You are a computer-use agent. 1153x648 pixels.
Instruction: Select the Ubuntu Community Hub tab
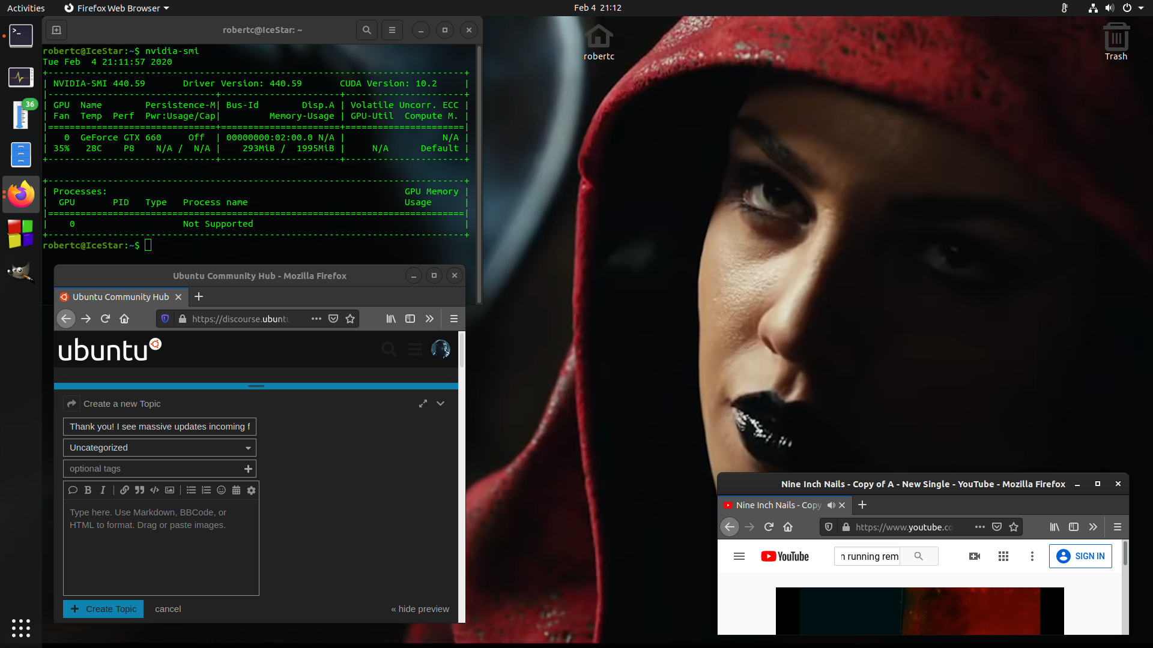click(120, 297)
